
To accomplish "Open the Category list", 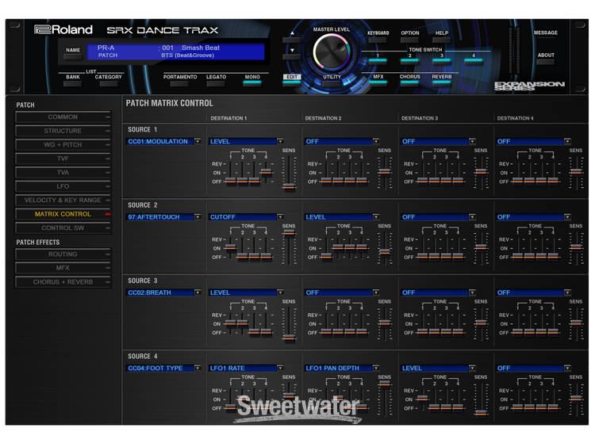I will 109,83.
